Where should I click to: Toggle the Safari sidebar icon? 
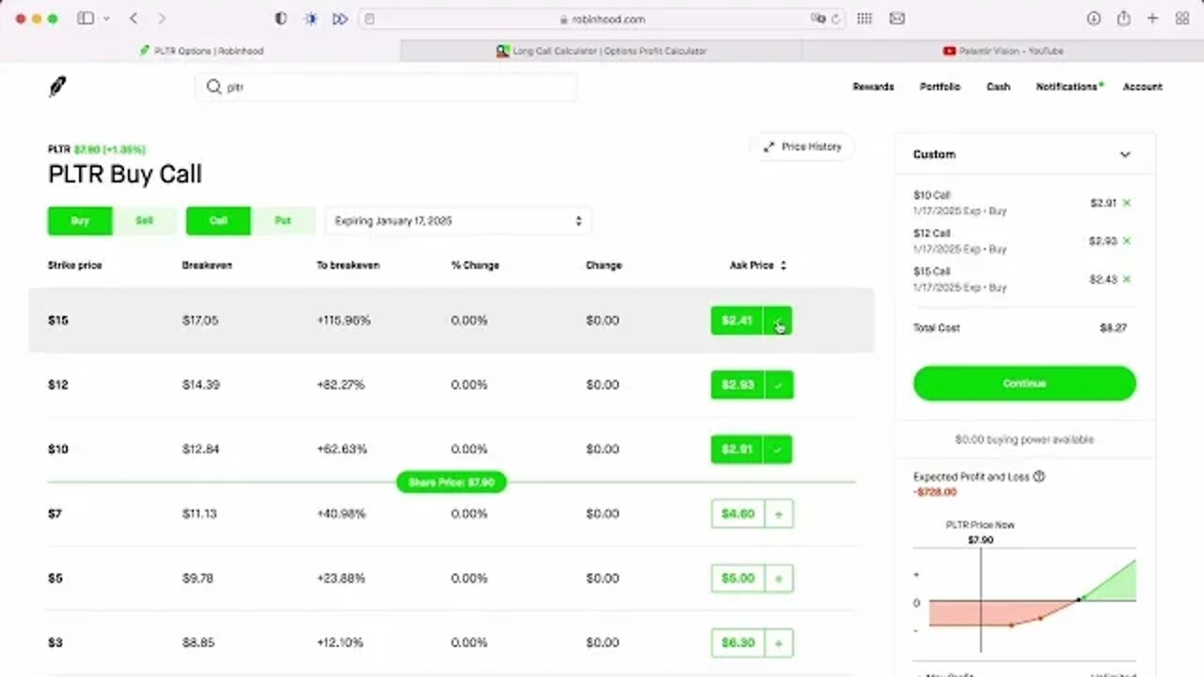click(86, 19)
